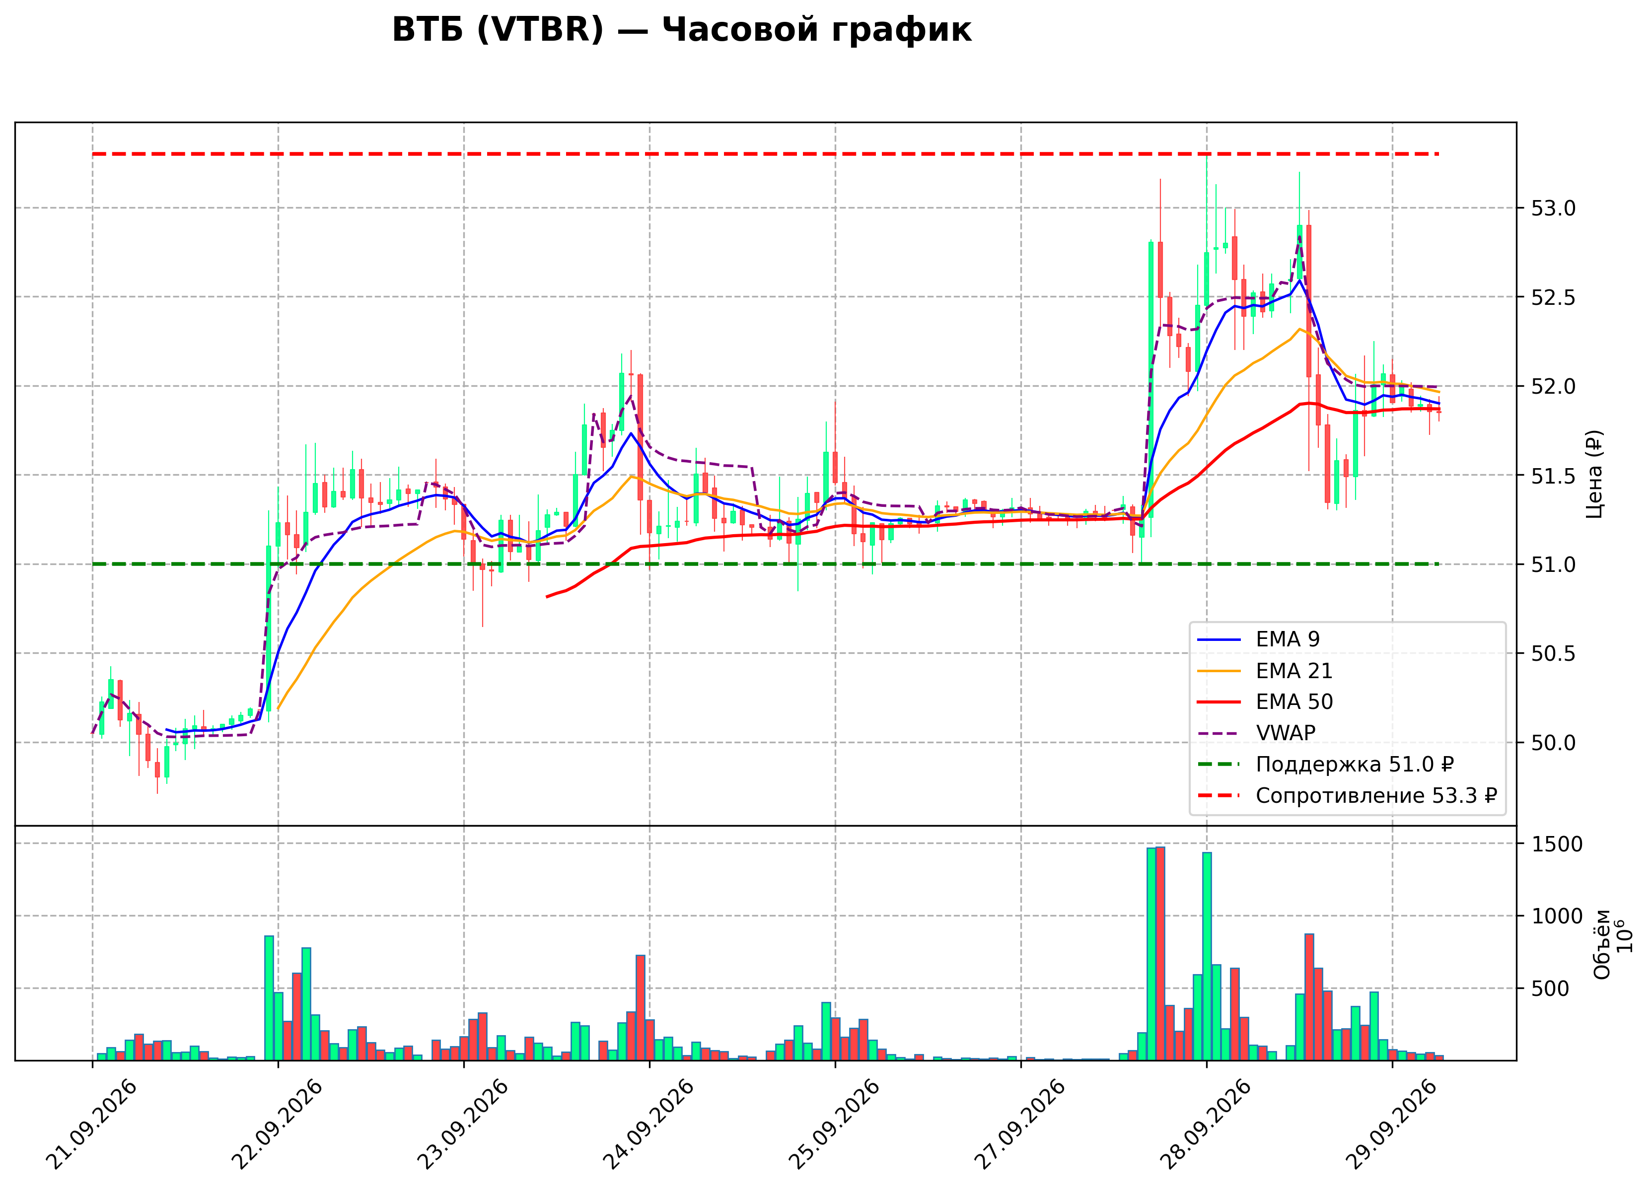Click the 1500 volume axis tick
This screenshot has width=1652, height=1188.
pos(1557,844)
